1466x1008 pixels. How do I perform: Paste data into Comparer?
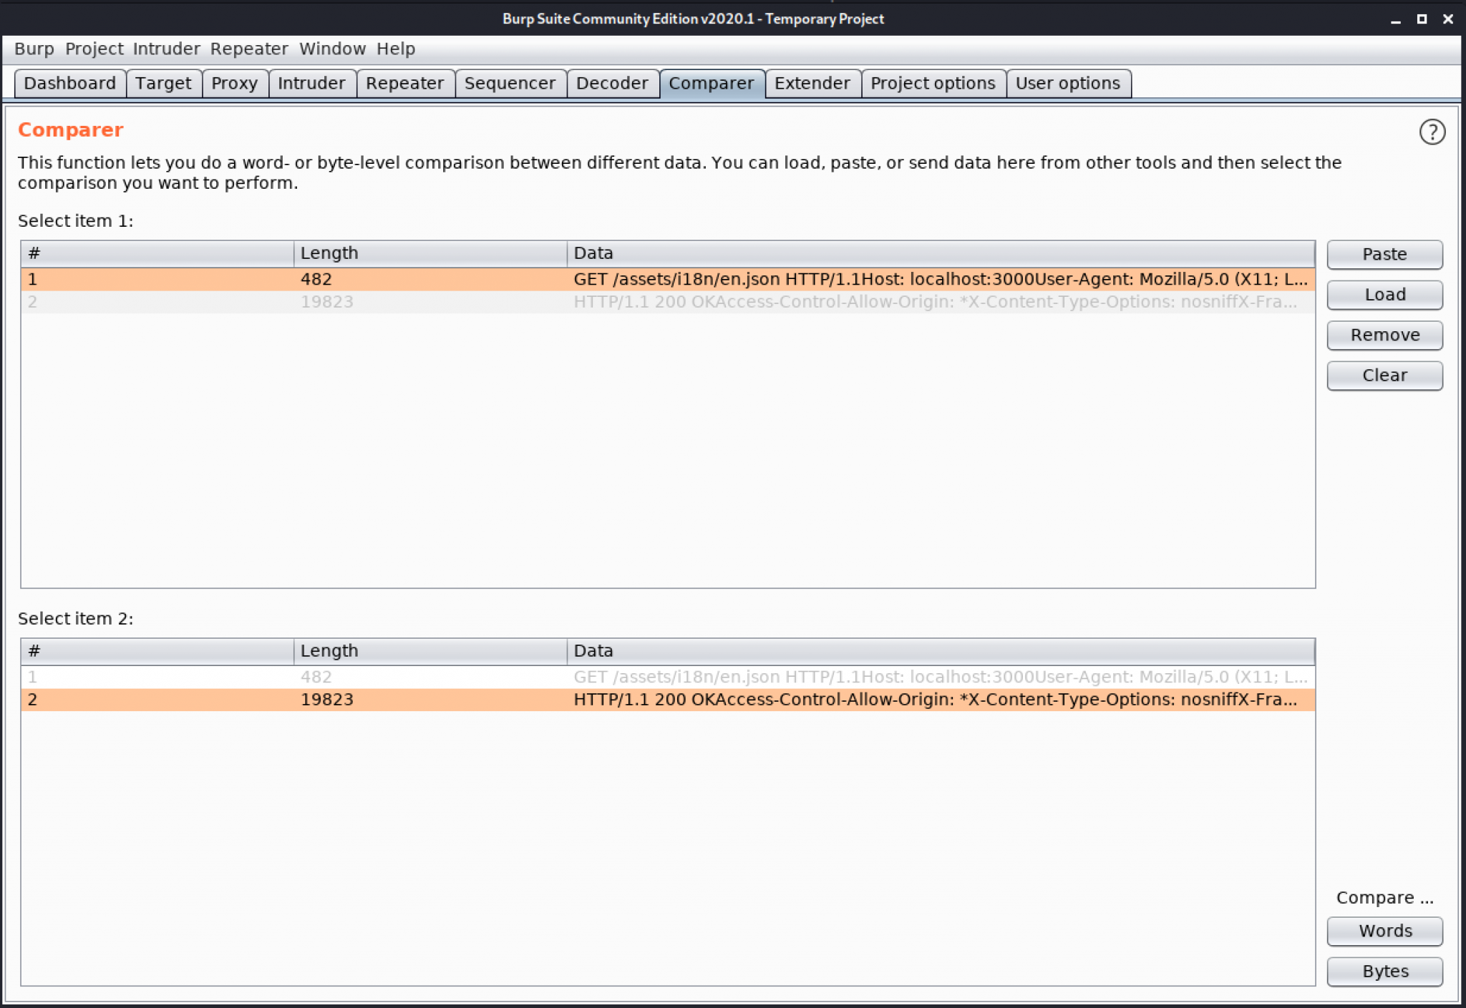[1384, 255]
